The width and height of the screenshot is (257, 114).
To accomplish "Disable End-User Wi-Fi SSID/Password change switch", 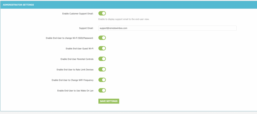I will [102, 38].
